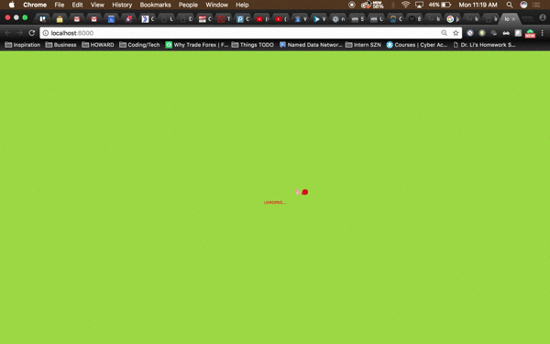Viewport: 550px width, 344px height.
Task: Click the localhost:8000 address bar
Action: (x=250, y=33)
